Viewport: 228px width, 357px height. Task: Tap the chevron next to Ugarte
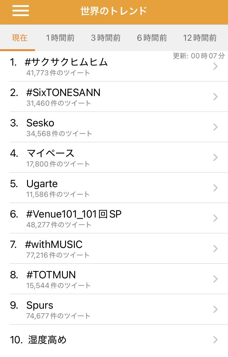(x=216, y=188)
